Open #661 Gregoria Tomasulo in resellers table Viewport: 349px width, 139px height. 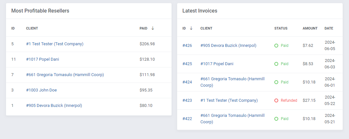click(65, 75)
